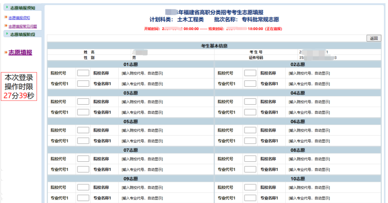Image resolution: width=388 pixels, height=203 pixels.
Task: Select the 院校代号 field under 05志愿
Action: pos(83,130)
